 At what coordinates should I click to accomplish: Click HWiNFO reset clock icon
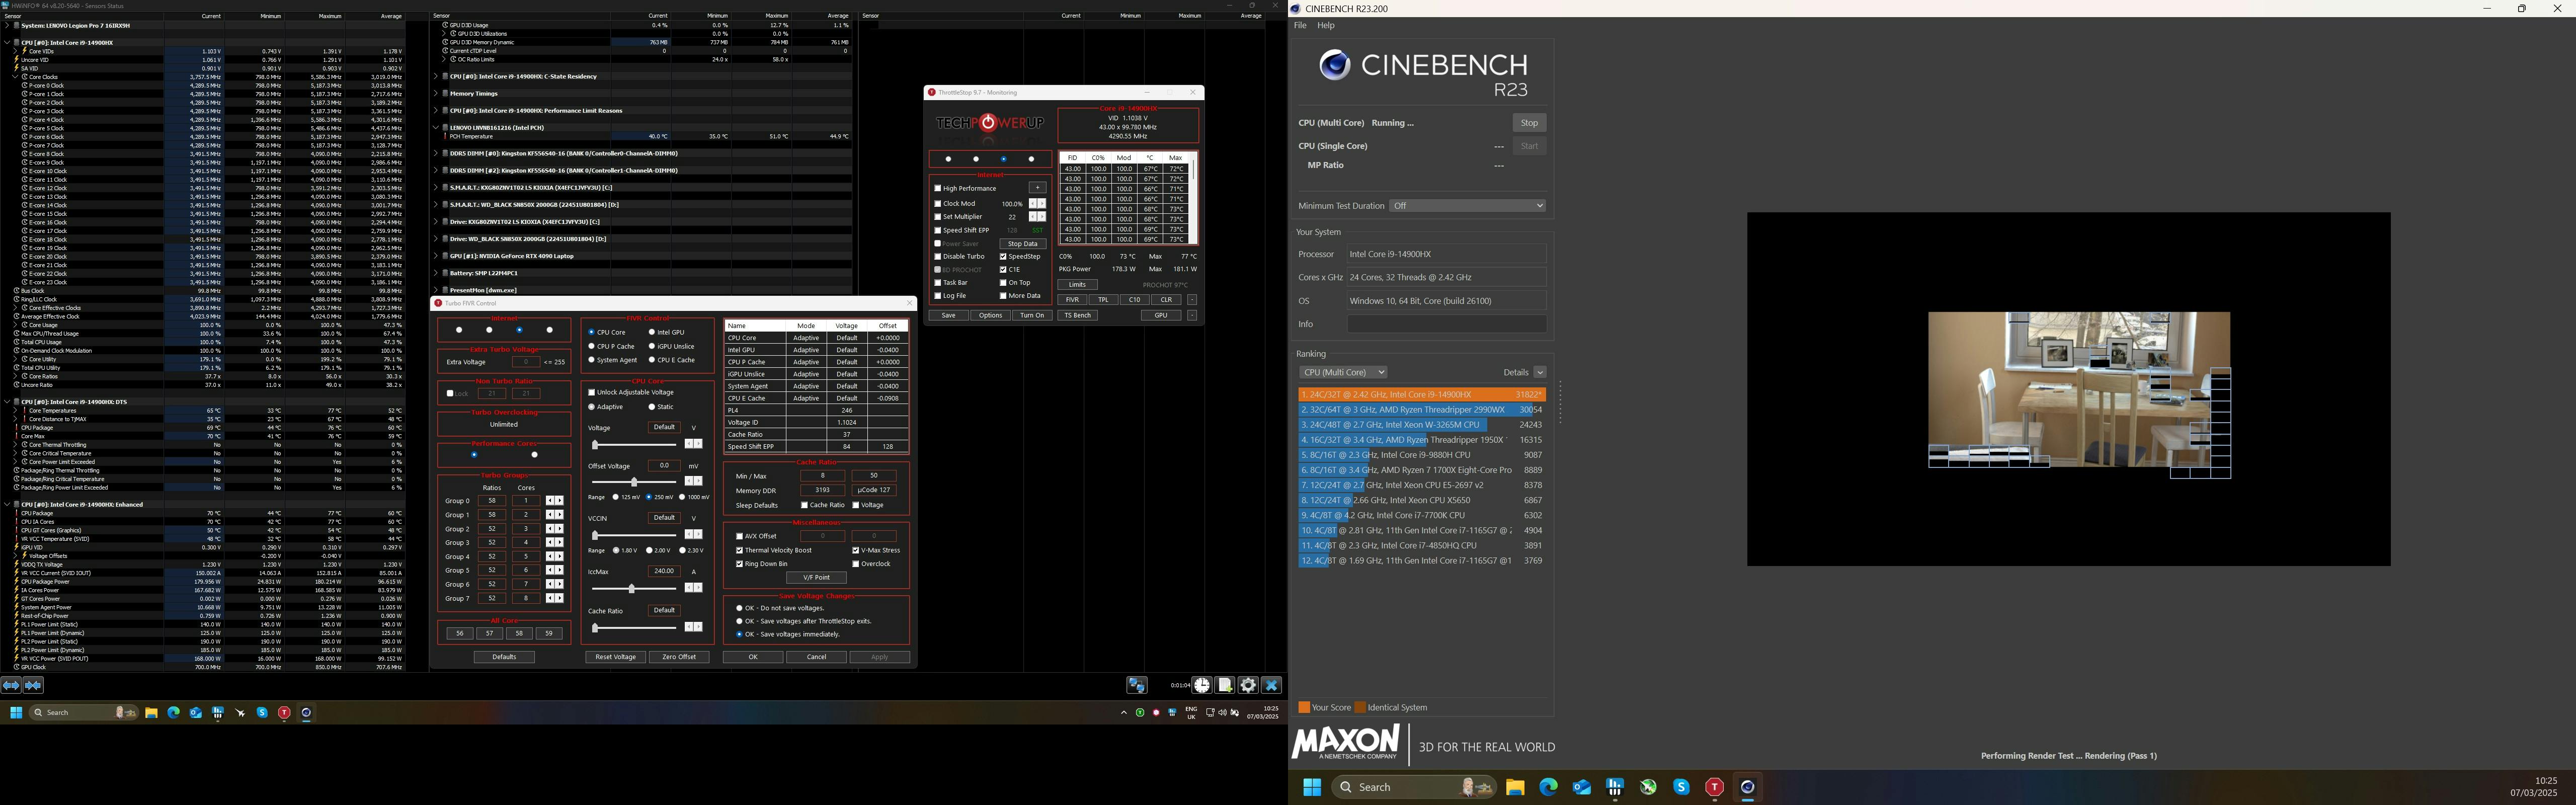tap(1202, 685)
